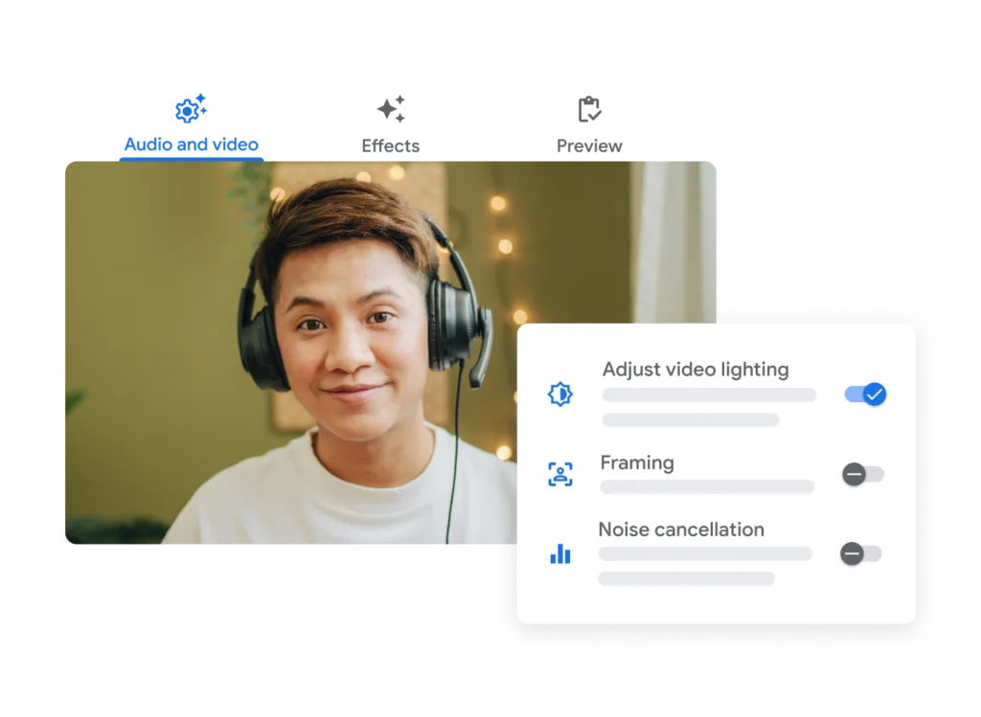Click the clipboard check icon above Preview

click(589, 109)
